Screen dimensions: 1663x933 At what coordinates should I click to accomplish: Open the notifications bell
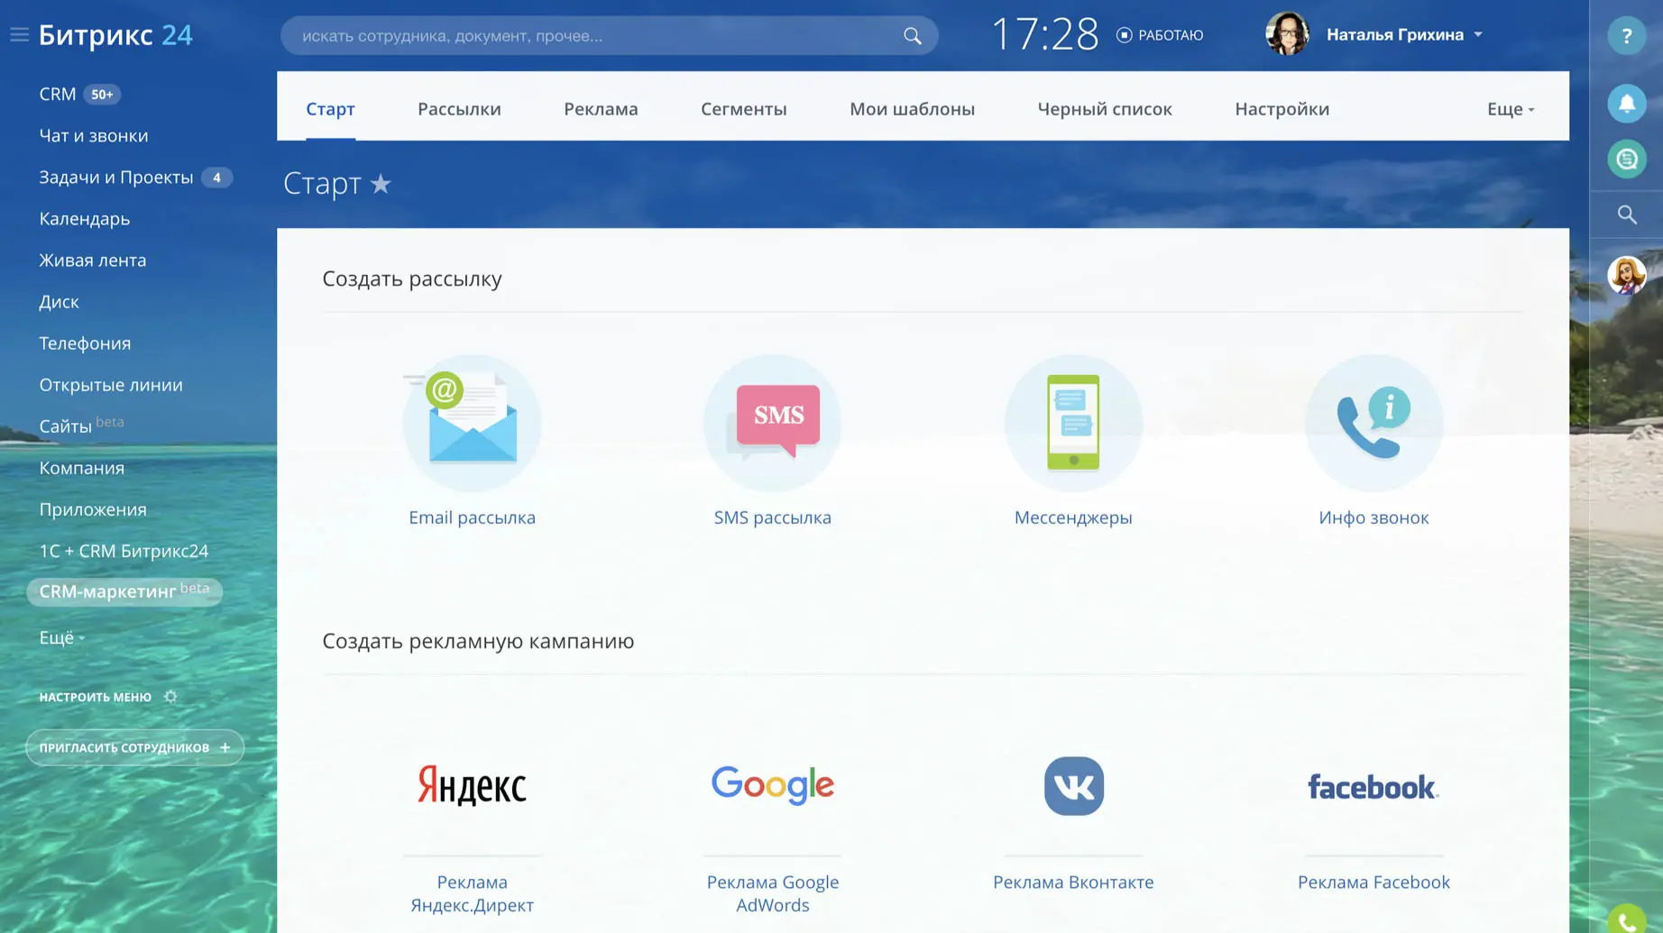pos(1627,103)
